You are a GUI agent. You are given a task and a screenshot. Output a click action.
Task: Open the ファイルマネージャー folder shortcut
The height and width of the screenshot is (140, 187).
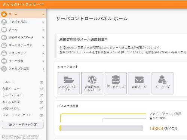68,83
